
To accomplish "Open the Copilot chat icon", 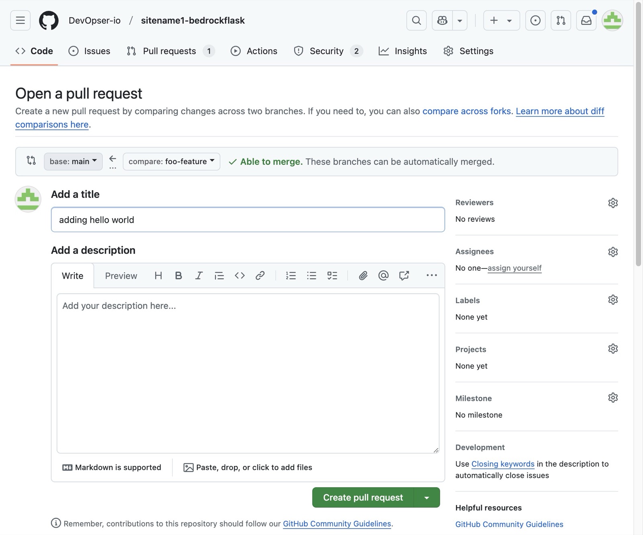I will 442,20.
